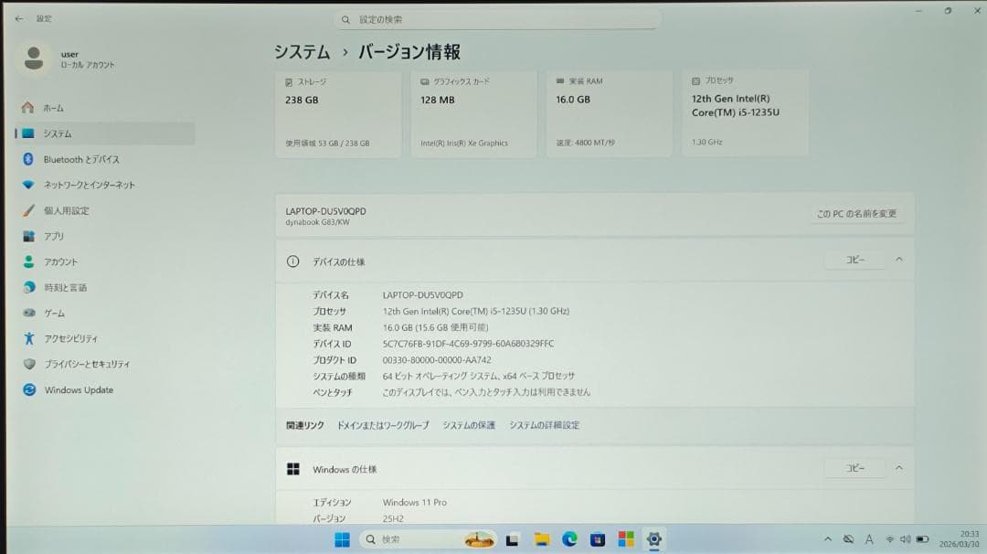Click the battery tray icon
Viewport: 987px width, 554px height.
[x=922, y=539]
